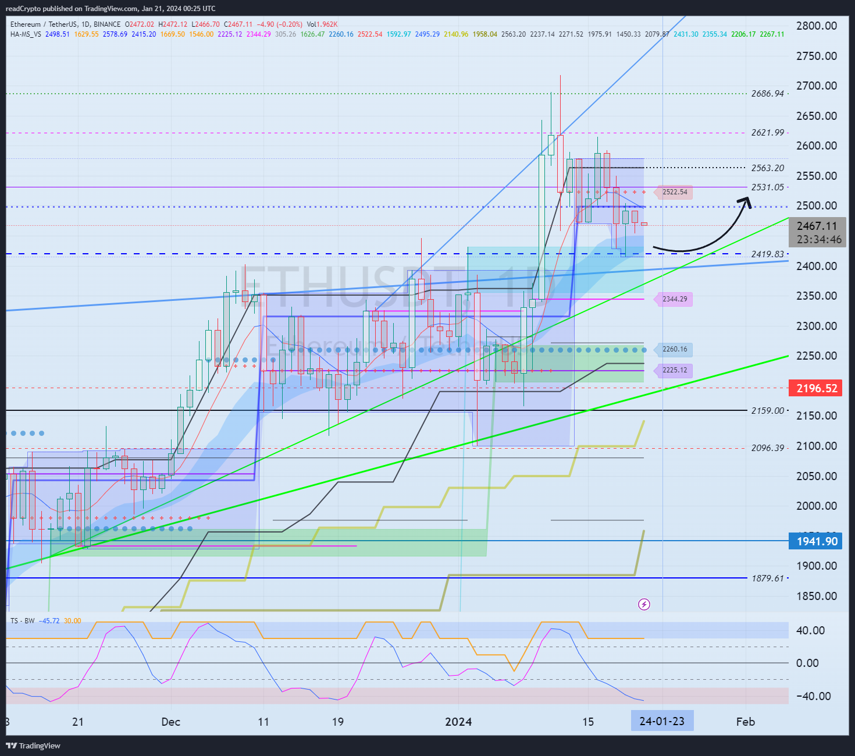Select the TS - BW indicator legend name
The width and height of the screenshot is (855, 756).
22,621
